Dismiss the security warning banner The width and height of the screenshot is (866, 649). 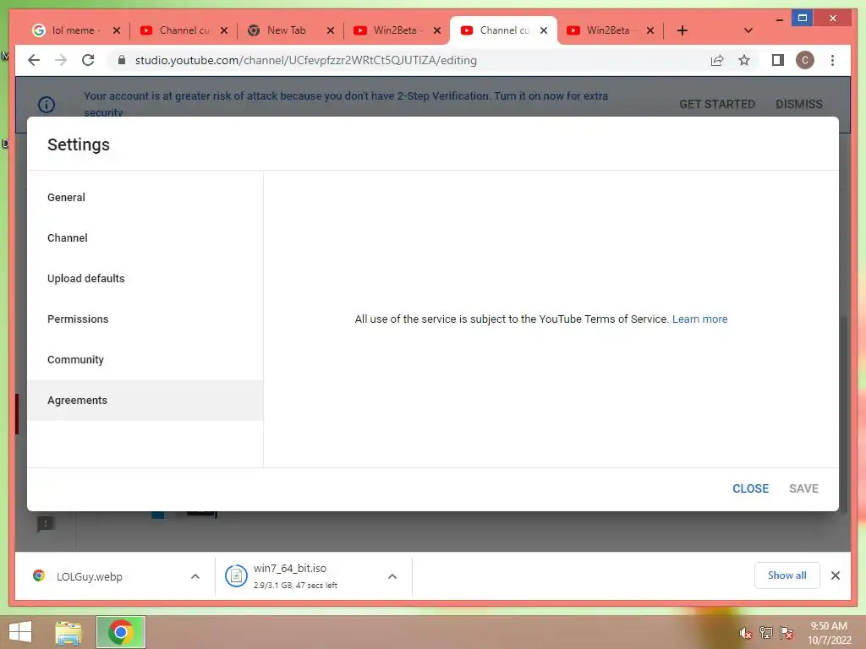point(798,104)
